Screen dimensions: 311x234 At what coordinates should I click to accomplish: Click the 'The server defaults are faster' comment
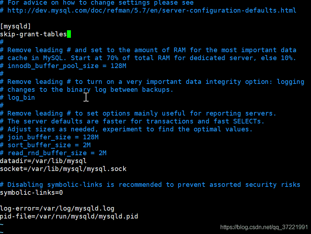coord(132,121)
